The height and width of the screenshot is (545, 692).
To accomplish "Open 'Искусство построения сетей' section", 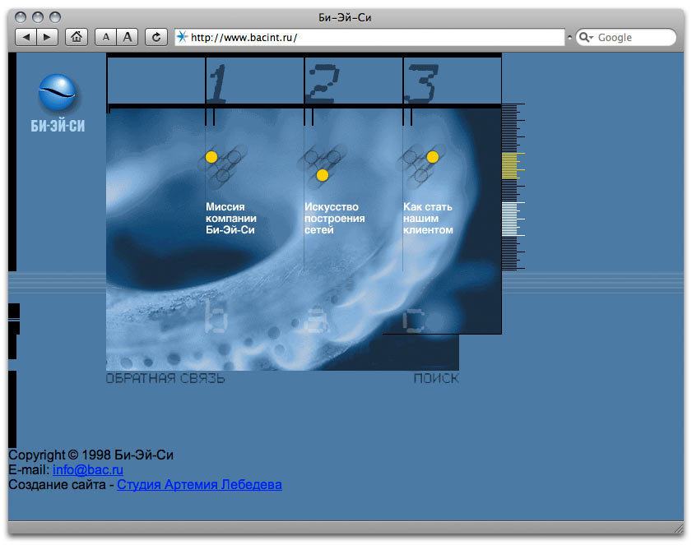I will (334, 219).
